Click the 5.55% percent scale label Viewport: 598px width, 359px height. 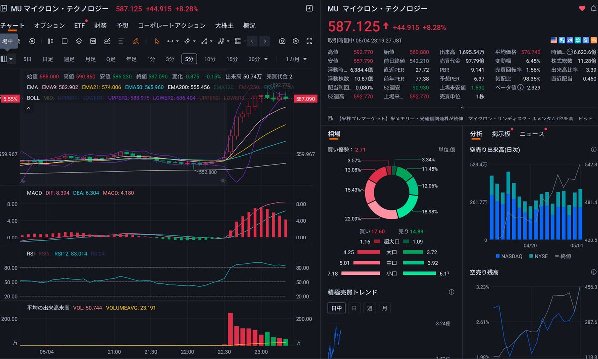click(x=9, y=99)
